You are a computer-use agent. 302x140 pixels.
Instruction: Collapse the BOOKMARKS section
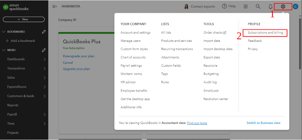pyautogui.click(x=4, y=32)
